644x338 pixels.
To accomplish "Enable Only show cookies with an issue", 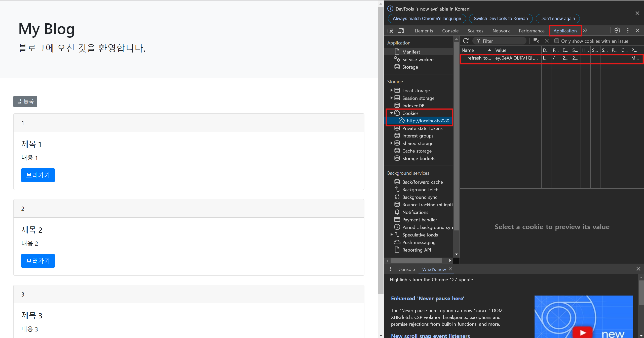I will (557, 41).
